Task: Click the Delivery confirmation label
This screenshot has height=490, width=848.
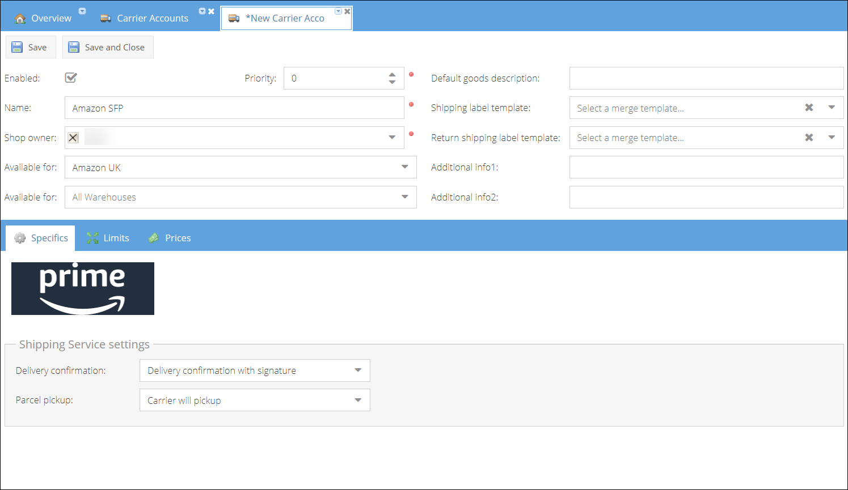Action: pos(61,370)
